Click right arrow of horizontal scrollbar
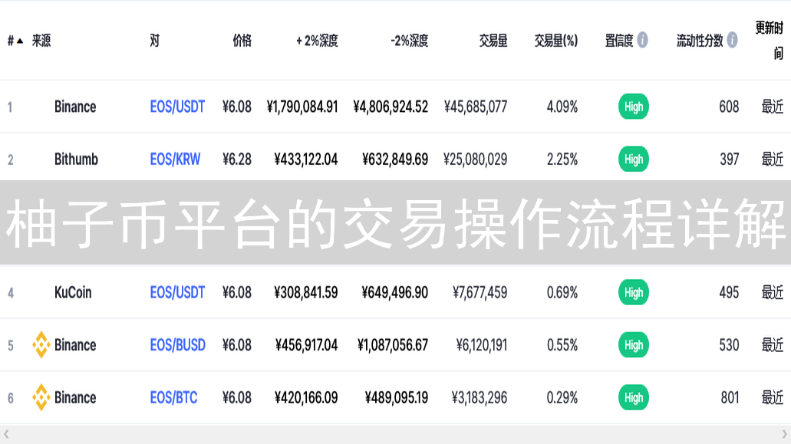This screenshot has height=444, width=791. pyautogui.click(x=784, y=434)
